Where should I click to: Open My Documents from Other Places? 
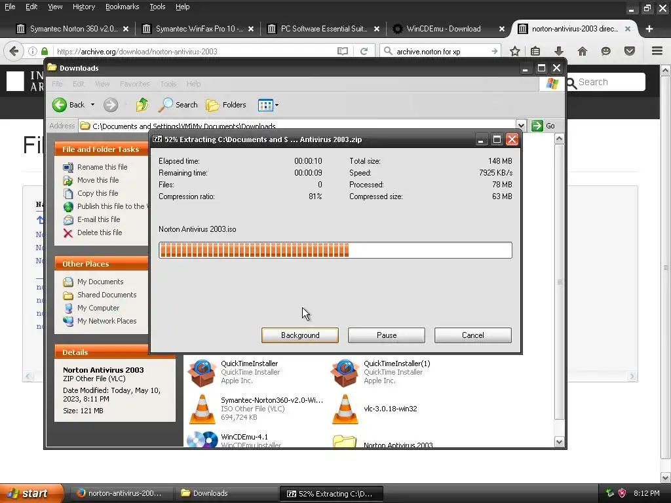[100, 282]
